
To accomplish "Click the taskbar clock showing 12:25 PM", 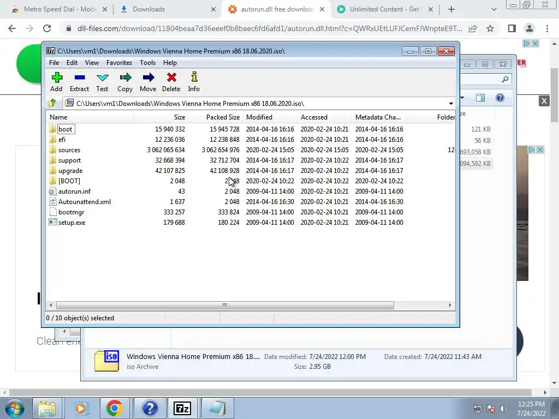I will (x=531, y=404).
